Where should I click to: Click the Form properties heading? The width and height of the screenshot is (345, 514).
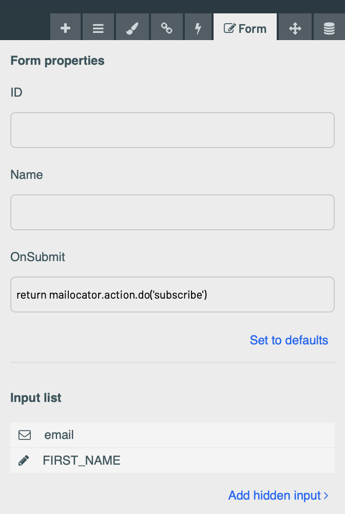57,61
